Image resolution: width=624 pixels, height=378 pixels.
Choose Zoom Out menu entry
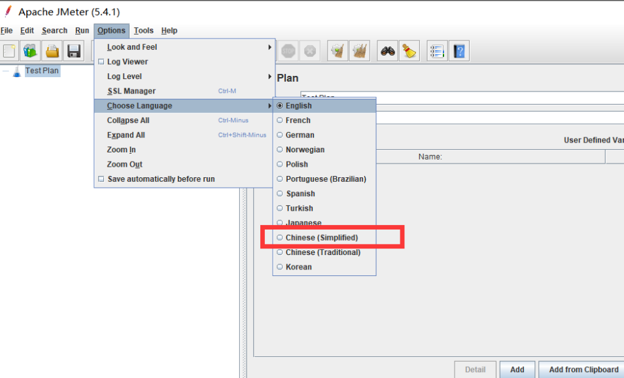(x=184, y=164)
